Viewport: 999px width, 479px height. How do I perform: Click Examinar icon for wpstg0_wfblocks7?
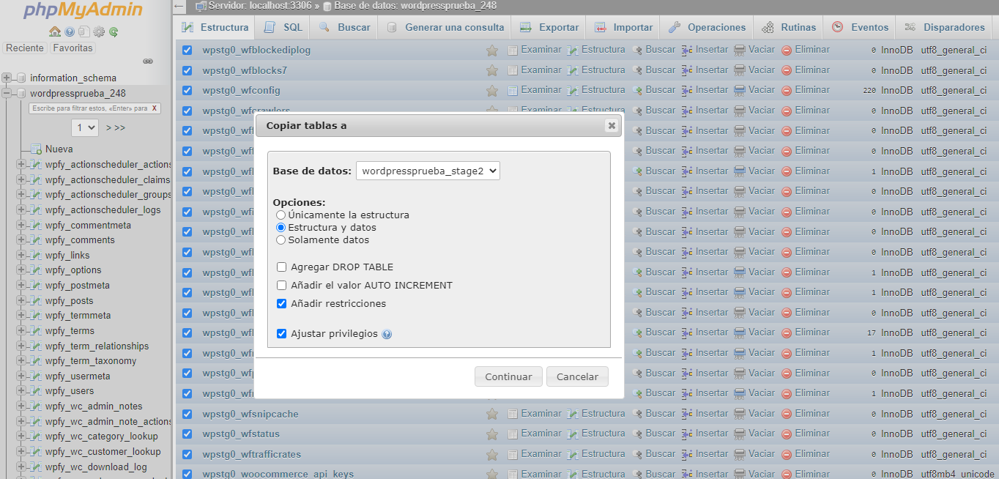pos(513,70)
